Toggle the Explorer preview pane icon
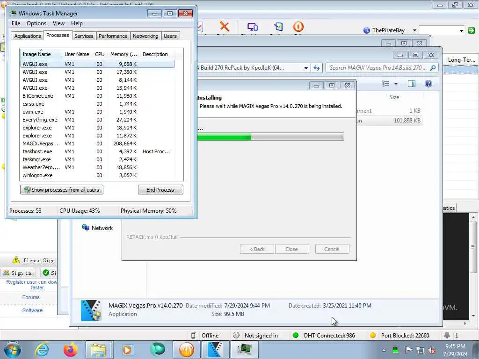Image resolution: width=479 pixels, height=359 pixels. [412, 84]
